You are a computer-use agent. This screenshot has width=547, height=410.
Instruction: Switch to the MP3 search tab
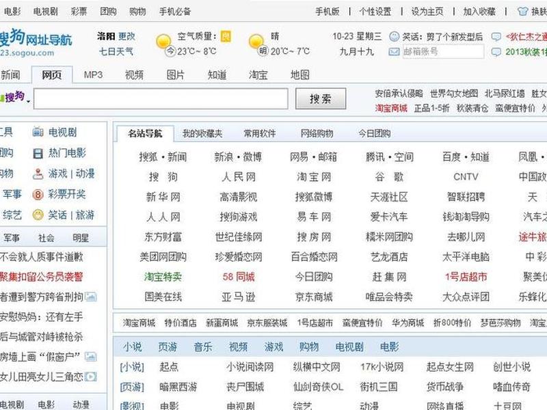point(93,74)
